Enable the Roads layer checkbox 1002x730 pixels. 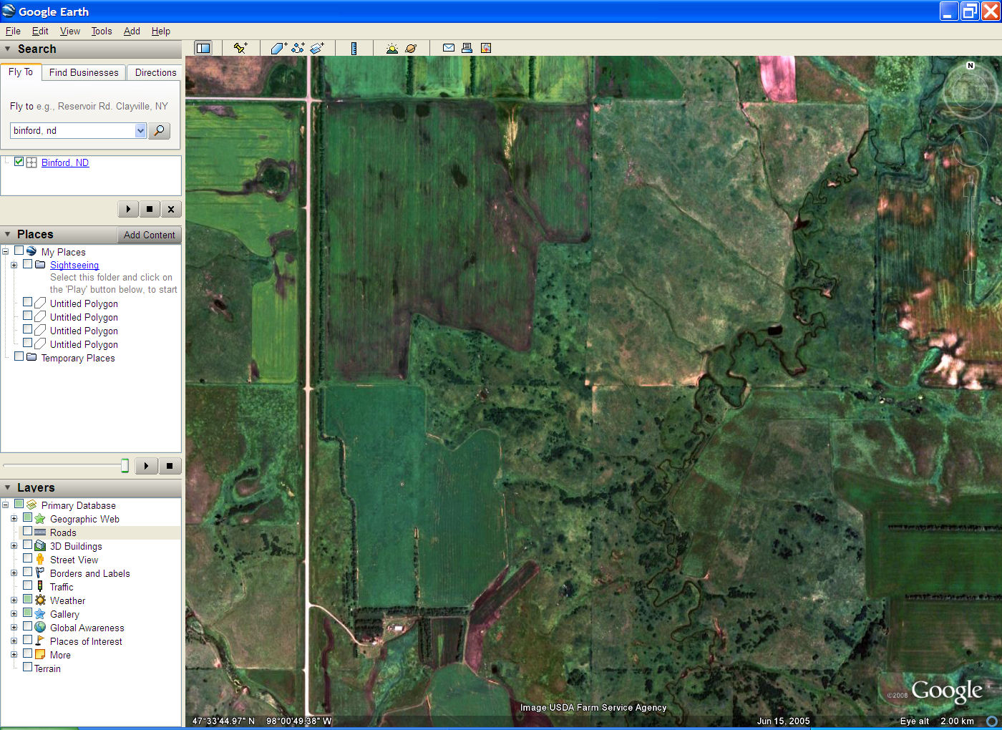pyautogui.click(x=27, y=532)
